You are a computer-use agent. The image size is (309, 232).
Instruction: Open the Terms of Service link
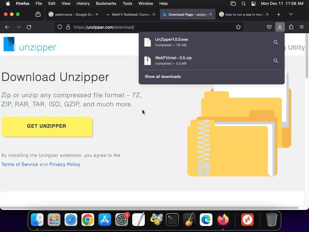20,164
